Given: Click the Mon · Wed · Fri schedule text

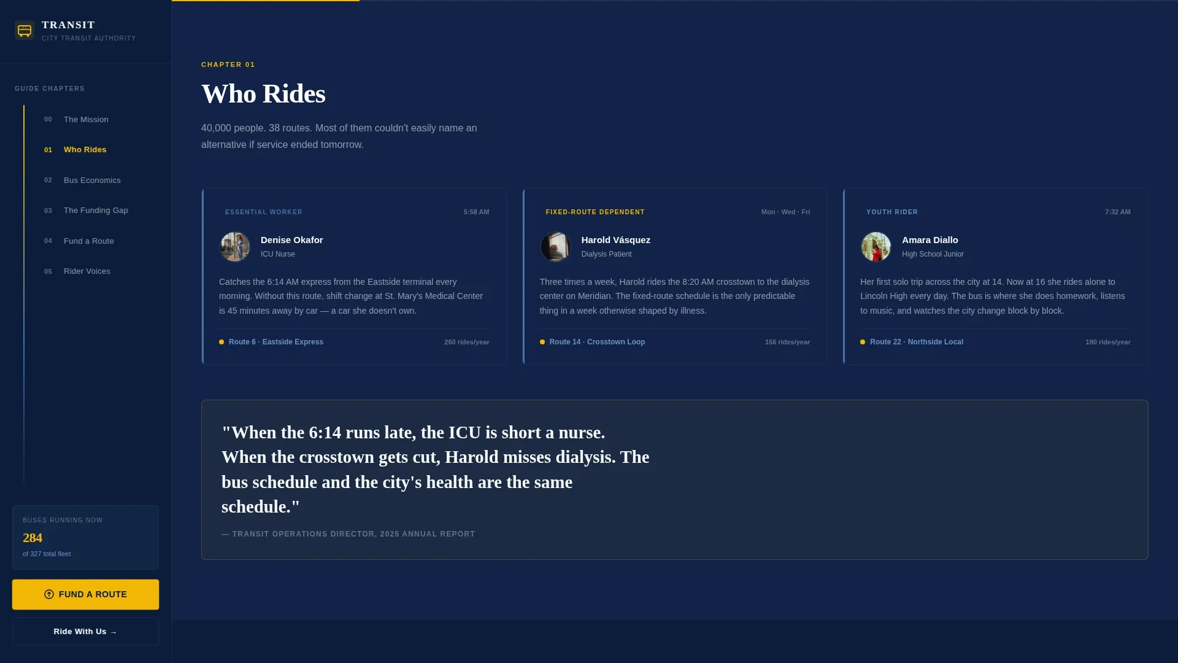Looking at the screenshot, I should click(785, 212).
